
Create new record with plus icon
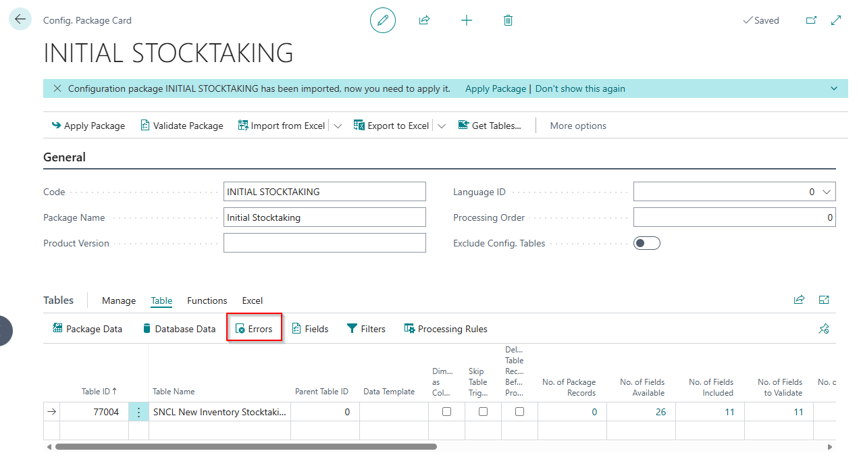click(467, 20)
